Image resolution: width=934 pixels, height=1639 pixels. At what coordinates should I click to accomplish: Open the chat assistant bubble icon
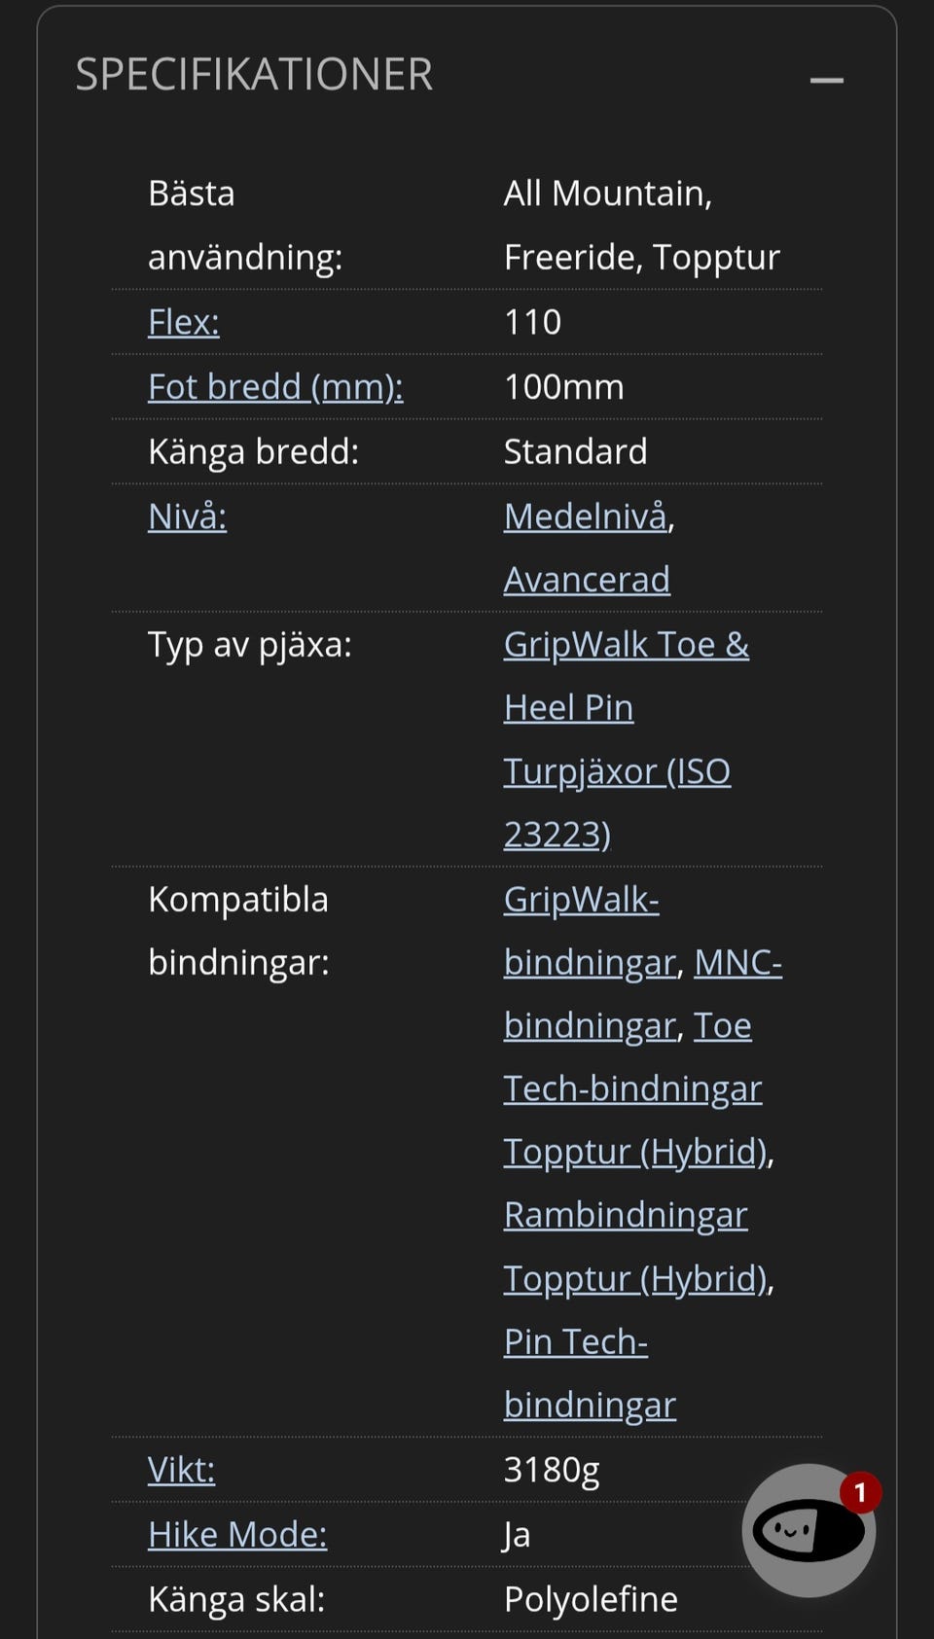[x=808, y=1530]
